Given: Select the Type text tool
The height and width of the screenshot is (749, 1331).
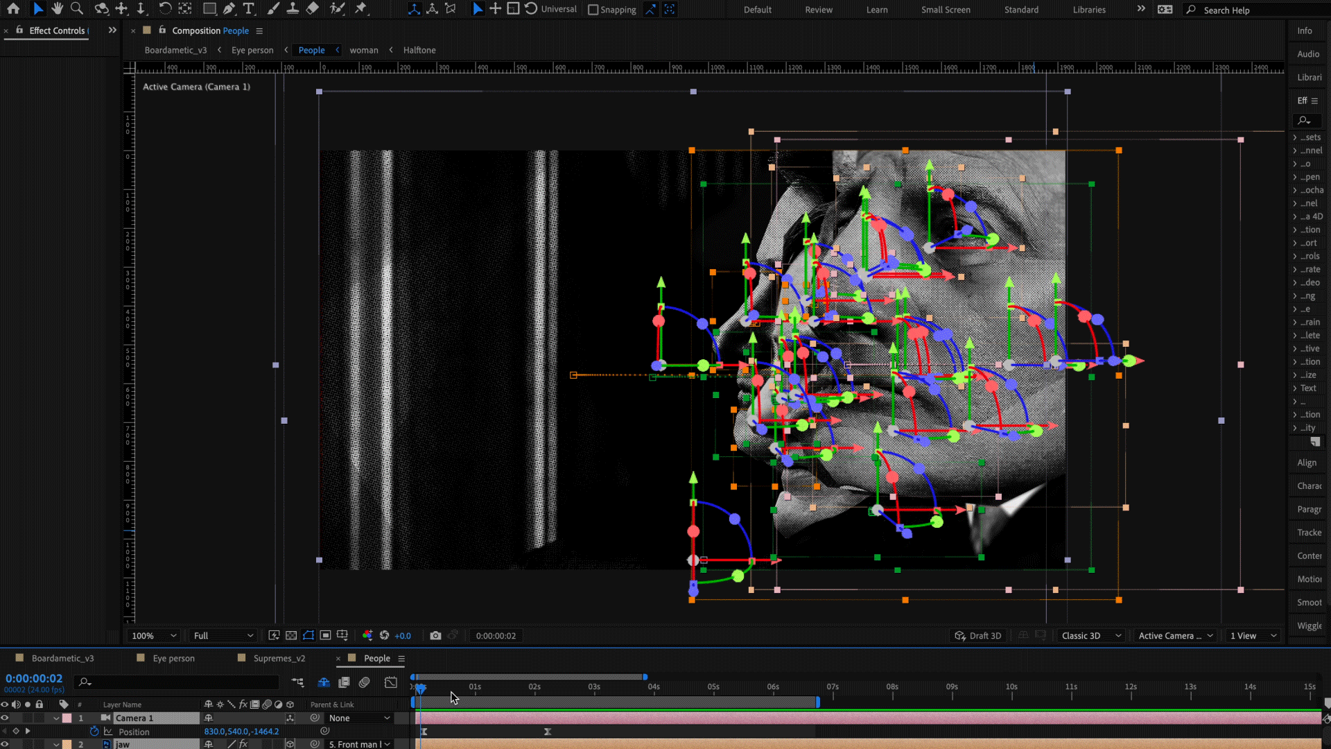Looking at the screenshot, I should tap(248, 9).
